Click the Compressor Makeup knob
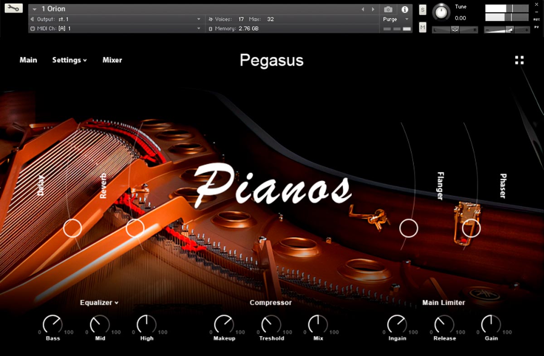 click(224, 325)
